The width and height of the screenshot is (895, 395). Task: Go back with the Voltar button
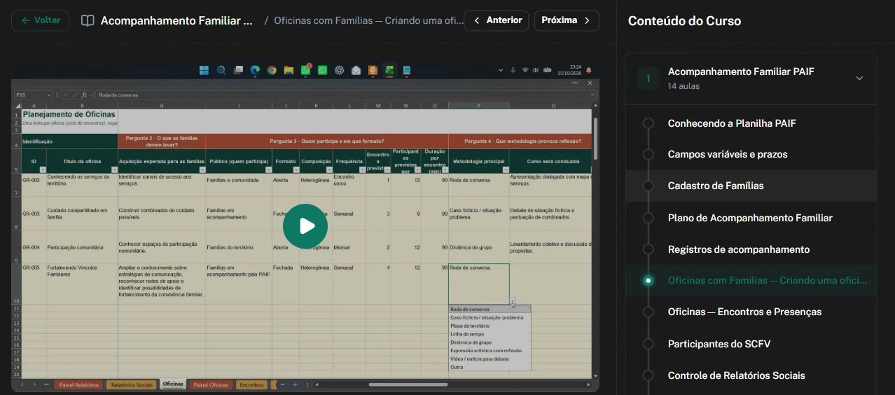click(40, 20)
